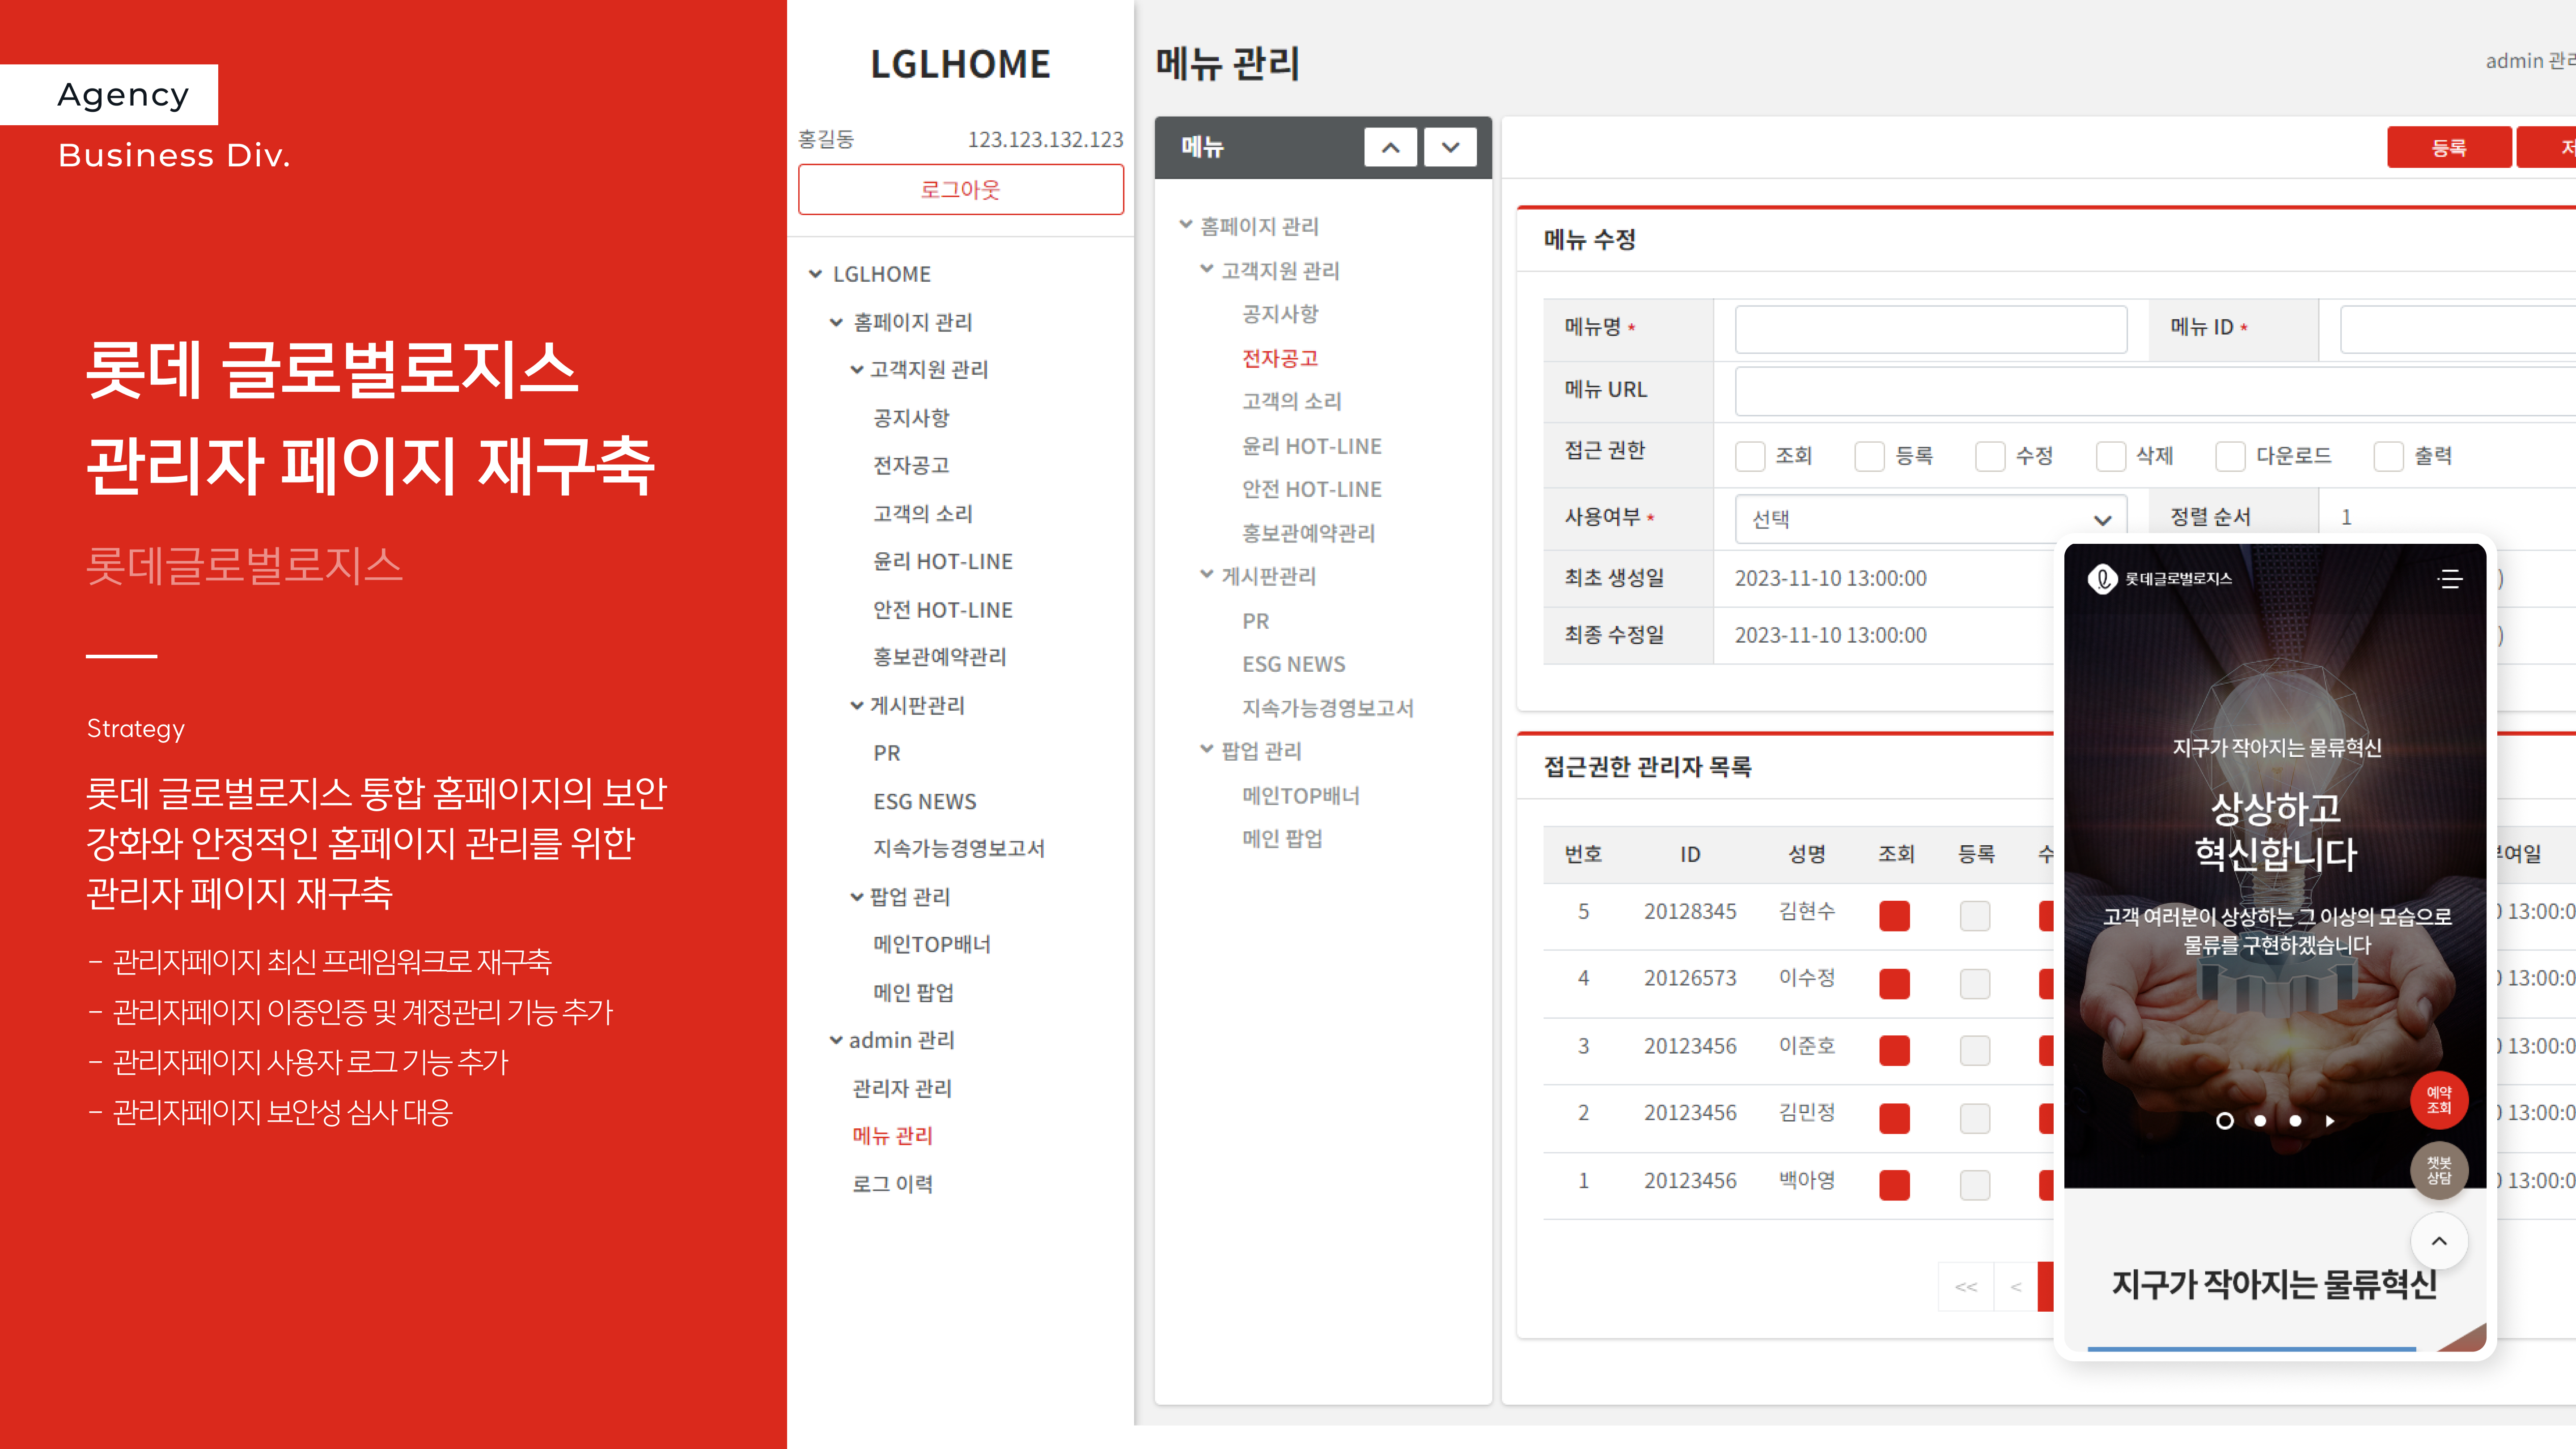Collapse 팝업 관리 chevron in 메뉴 panel
This screenshot has width=2576, height=1449.
pos(1207,750)
